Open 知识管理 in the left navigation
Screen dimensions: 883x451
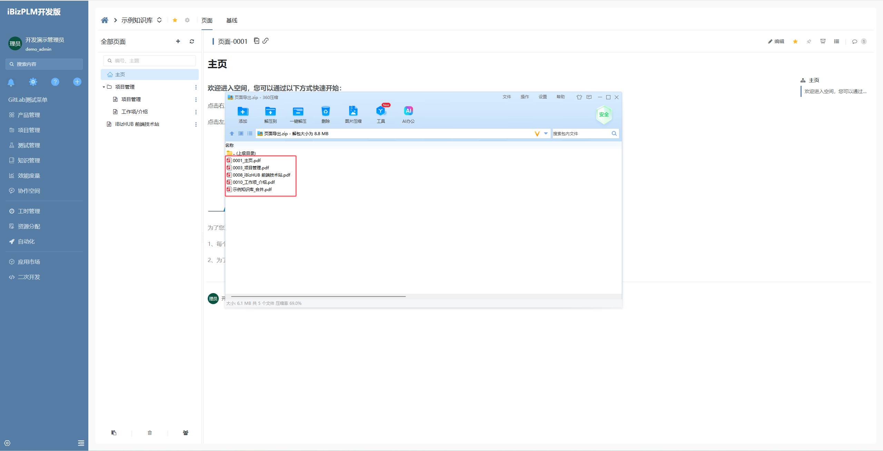point(29,160)
